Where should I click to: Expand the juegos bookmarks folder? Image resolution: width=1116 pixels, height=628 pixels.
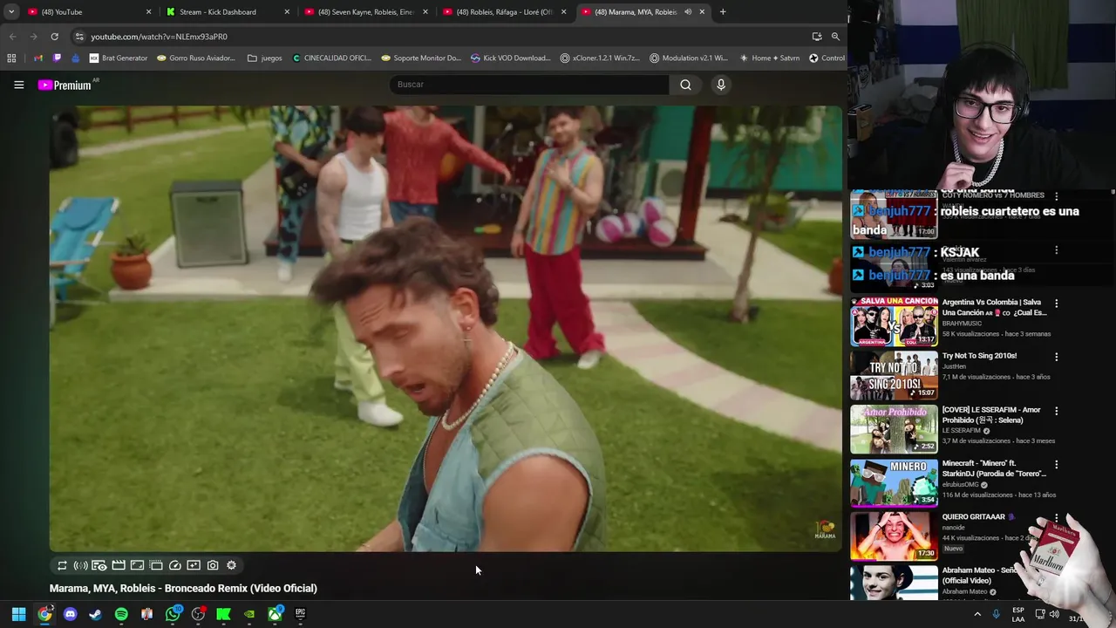pyautogui.click(x=265, y=58)
